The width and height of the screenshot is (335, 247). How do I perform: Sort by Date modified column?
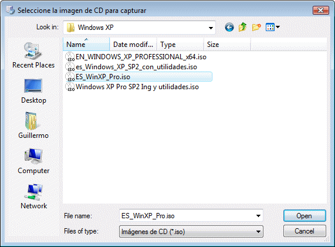pos(133,45)
